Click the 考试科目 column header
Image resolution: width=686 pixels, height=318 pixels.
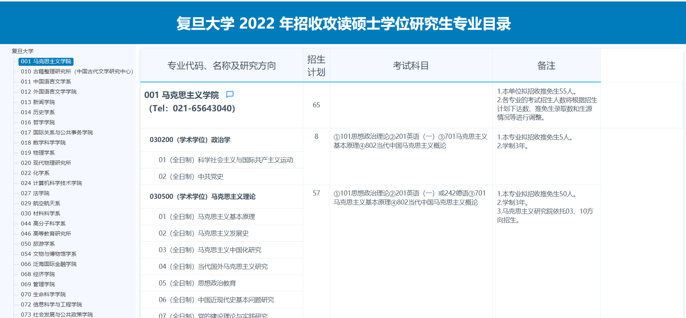(411, 65)
